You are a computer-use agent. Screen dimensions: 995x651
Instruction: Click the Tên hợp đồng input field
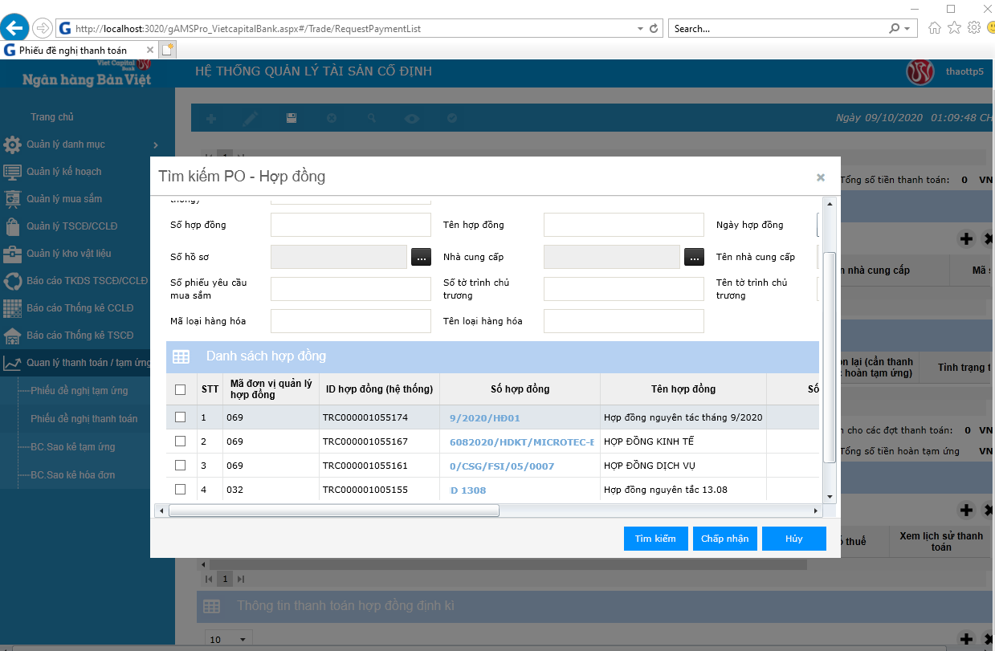point(624,225)
